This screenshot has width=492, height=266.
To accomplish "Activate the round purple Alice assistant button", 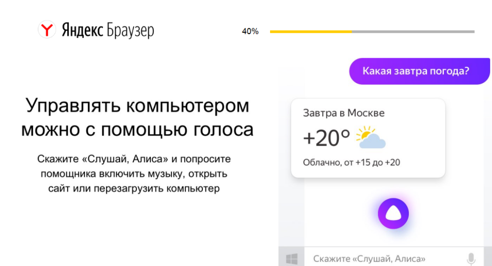I will coord(393,212).
